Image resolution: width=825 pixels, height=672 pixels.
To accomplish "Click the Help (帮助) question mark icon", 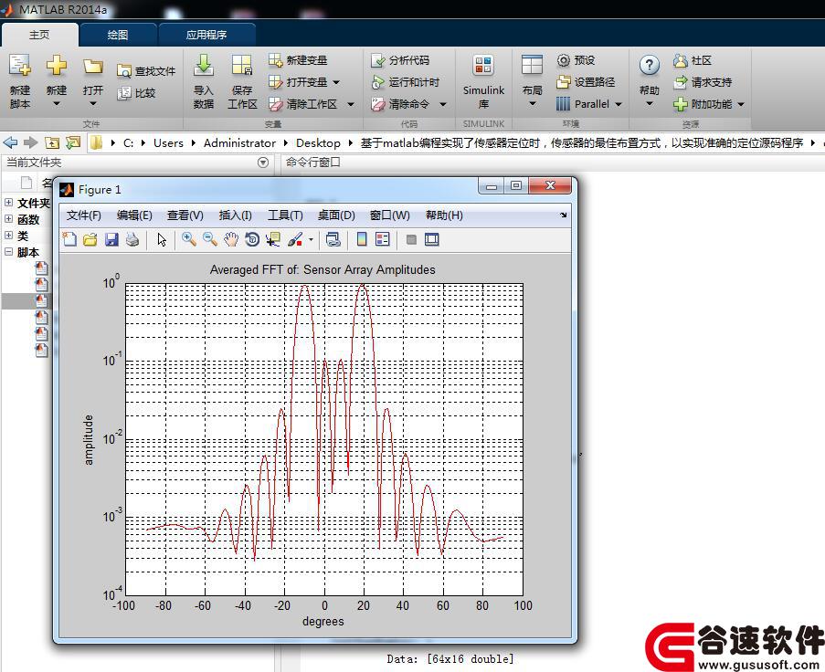I will tap(650, 65).
